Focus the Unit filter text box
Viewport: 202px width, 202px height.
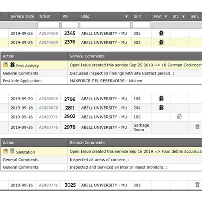click(x=141, y=25)
